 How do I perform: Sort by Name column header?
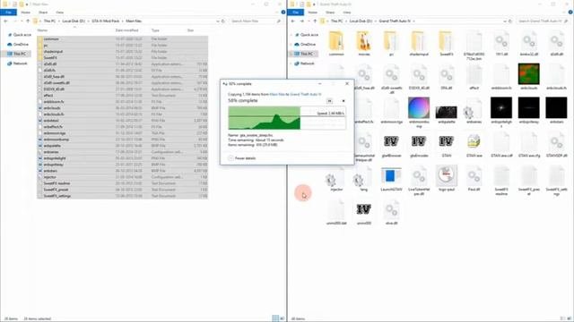[42, 30]
